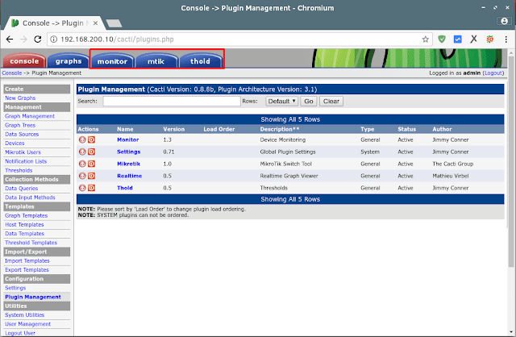Open the Realtime plugin name link
This screenshot has width=516, height=337.
(129, 176)
